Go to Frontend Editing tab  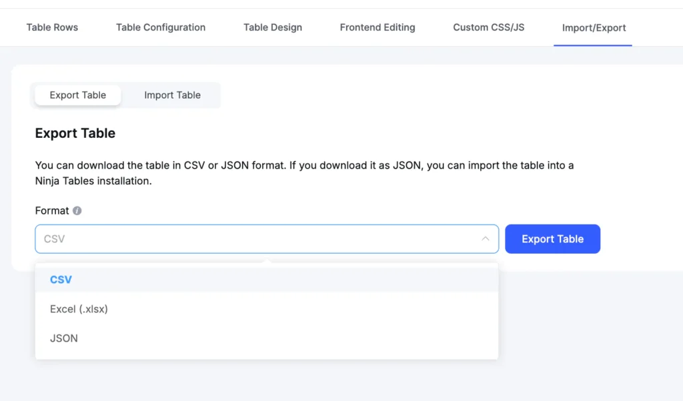click(378, 27)
